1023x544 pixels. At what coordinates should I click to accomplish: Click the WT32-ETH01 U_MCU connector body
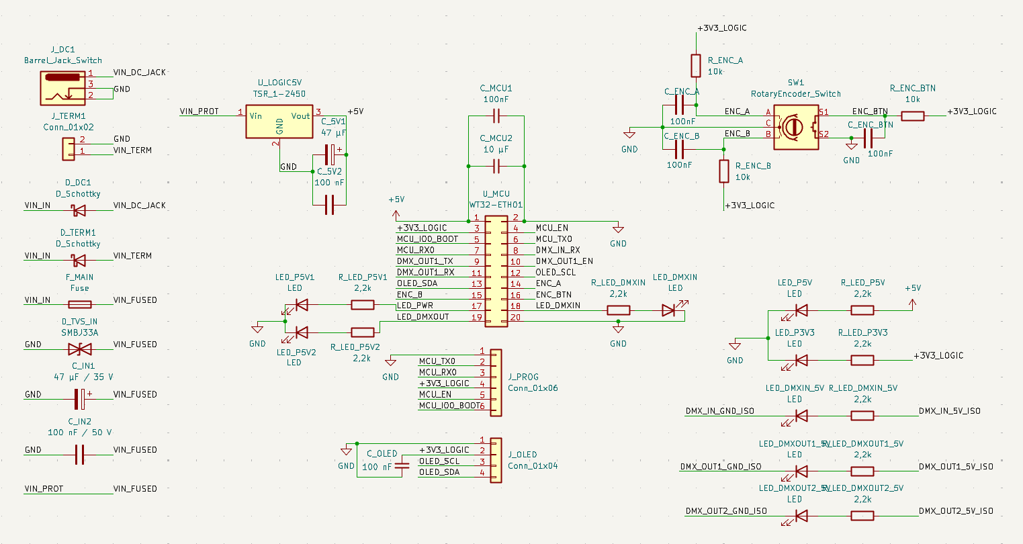click(x=496, y=271)
